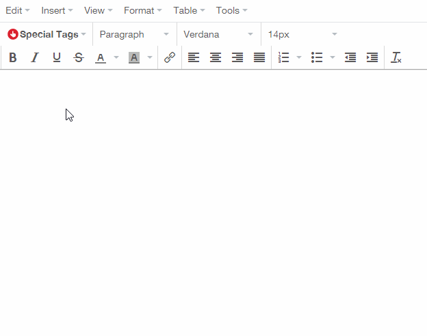Insert a numbered list

click(283, 57)
